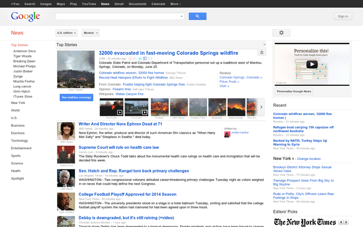
Task: Open Waldo Canyon Fire Wikipedia link
Action: [x=130, y=94]
